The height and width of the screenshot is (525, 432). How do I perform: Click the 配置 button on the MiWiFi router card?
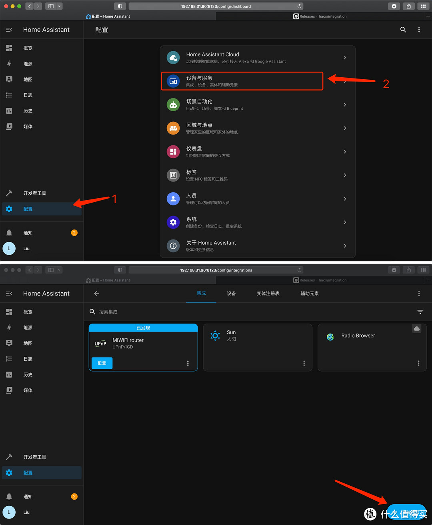[x=102, y=363]
